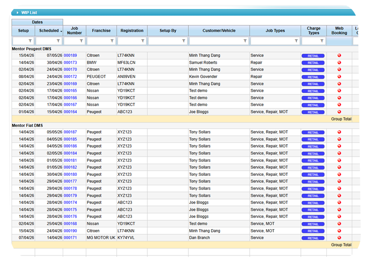This screenshot has width=373, height=264.
Task: Open job number 000168 link
Action: click(x=70, y=224)
